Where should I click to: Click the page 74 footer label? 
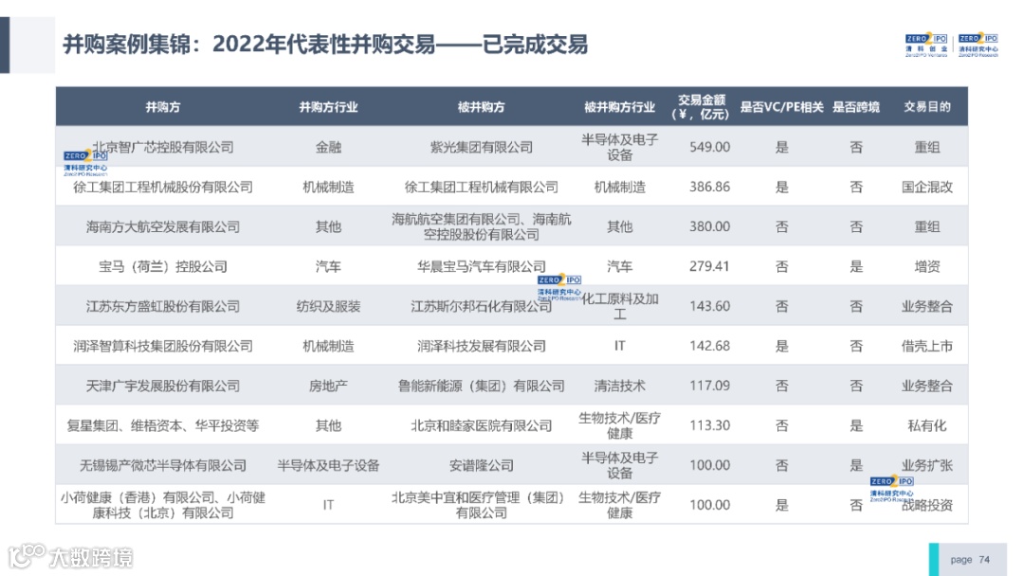coord(970,560)
